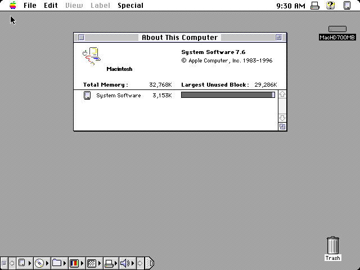360x270 pixels.
Task: Click the scroll down arrow in About This Computer
Action: pos(282,118)
